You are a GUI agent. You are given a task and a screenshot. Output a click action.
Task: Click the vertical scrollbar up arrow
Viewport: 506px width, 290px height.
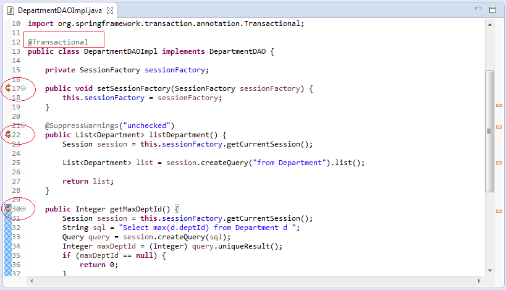490,25
